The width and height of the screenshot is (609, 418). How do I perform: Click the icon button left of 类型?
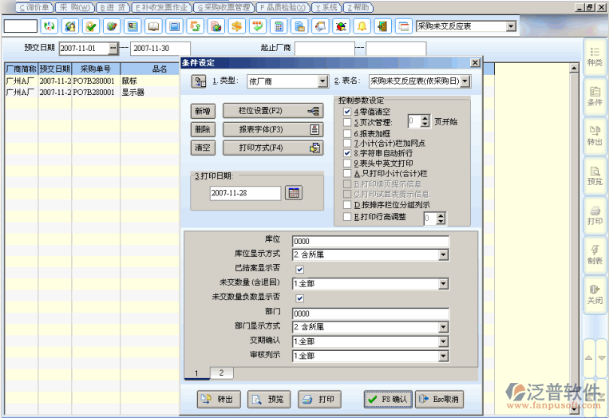[x=199, y=81]
